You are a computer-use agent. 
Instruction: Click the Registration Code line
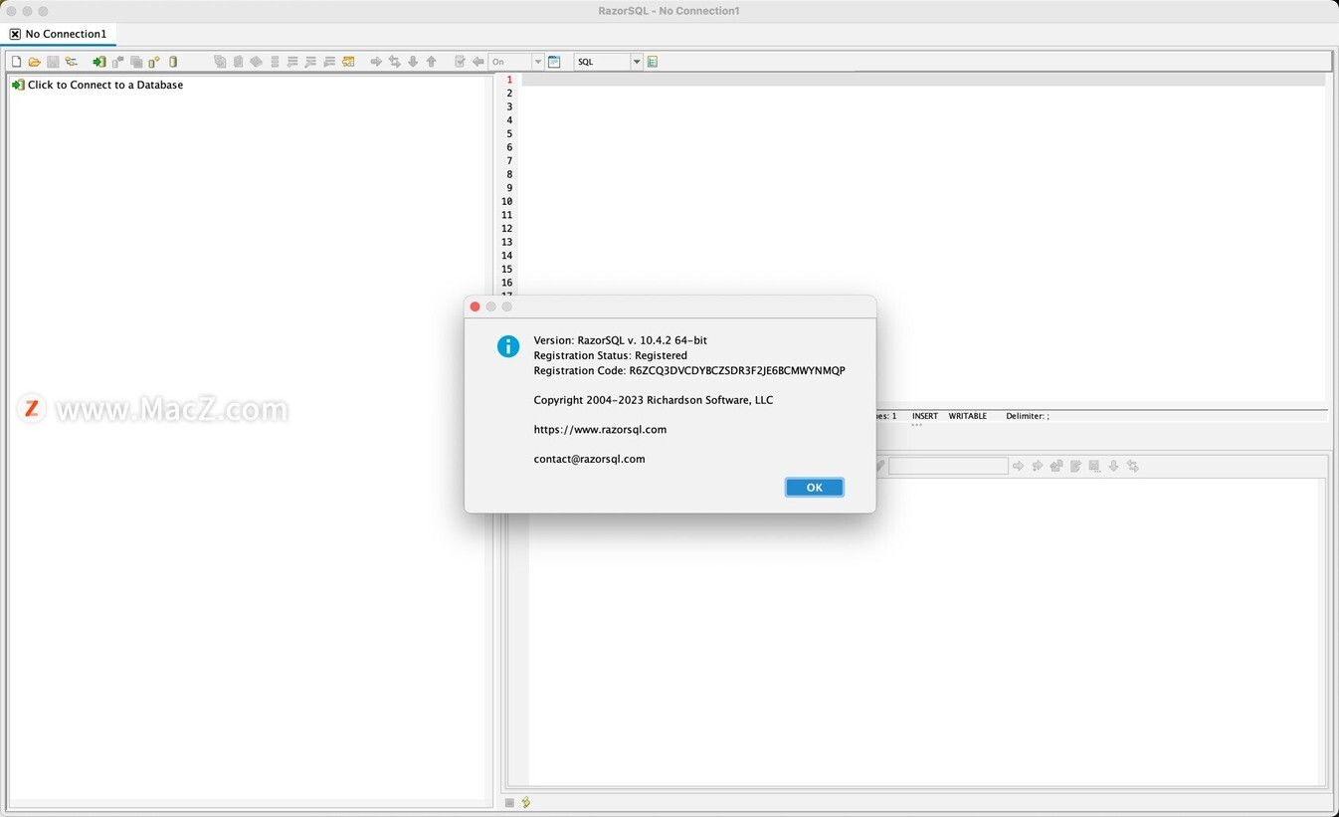pyautogui.click(x=689, y=370)
